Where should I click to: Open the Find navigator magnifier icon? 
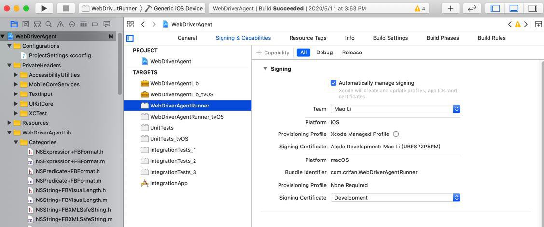49,24
